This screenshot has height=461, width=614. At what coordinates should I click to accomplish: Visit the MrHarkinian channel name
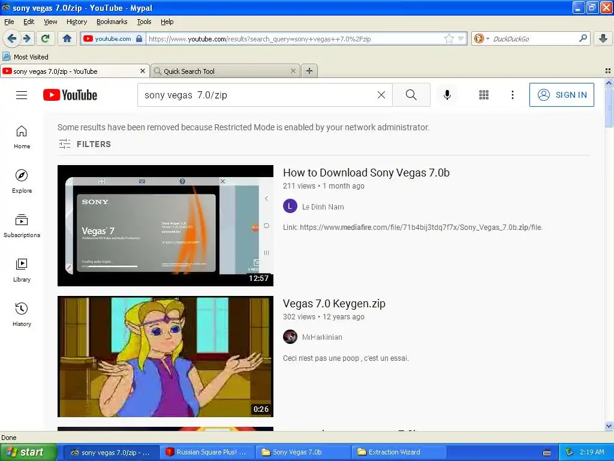322,337
